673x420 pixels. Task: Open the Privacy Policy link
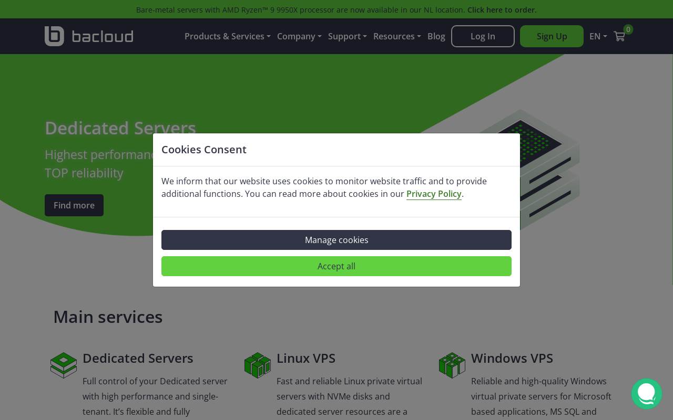434,194
